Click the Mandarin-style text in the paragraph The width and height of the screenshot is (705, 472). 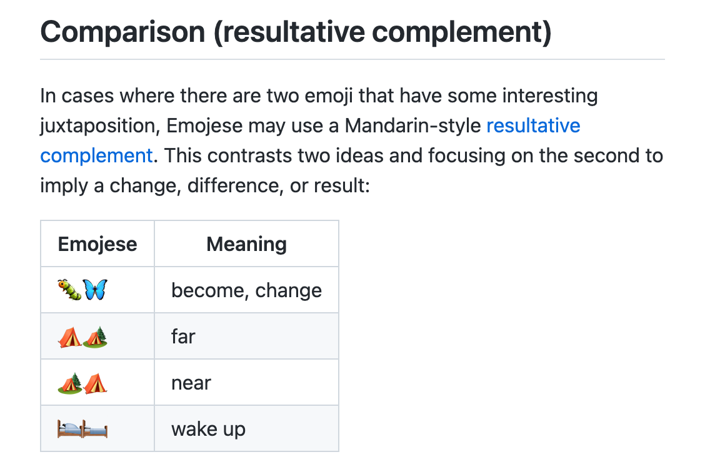pos(412,125)
